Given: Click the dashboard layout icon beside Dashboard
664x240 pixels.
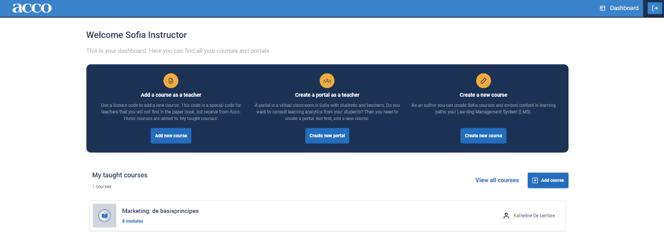Looking at the screenshot, I should [x=602, y=8].
